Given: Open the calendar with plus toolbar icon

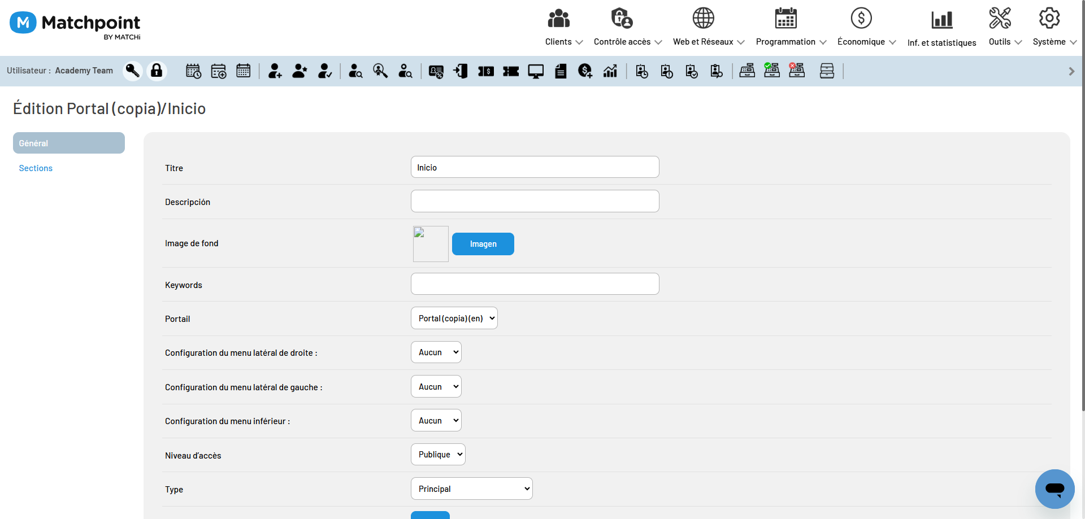Looking at the screenshot, I should [218, 71].
